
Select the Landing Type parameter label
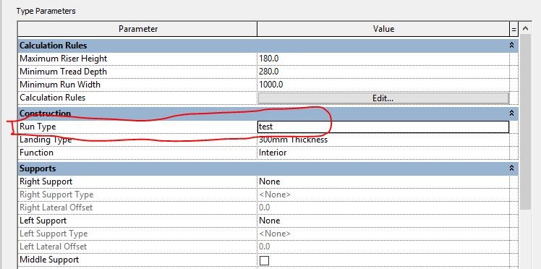46,140
